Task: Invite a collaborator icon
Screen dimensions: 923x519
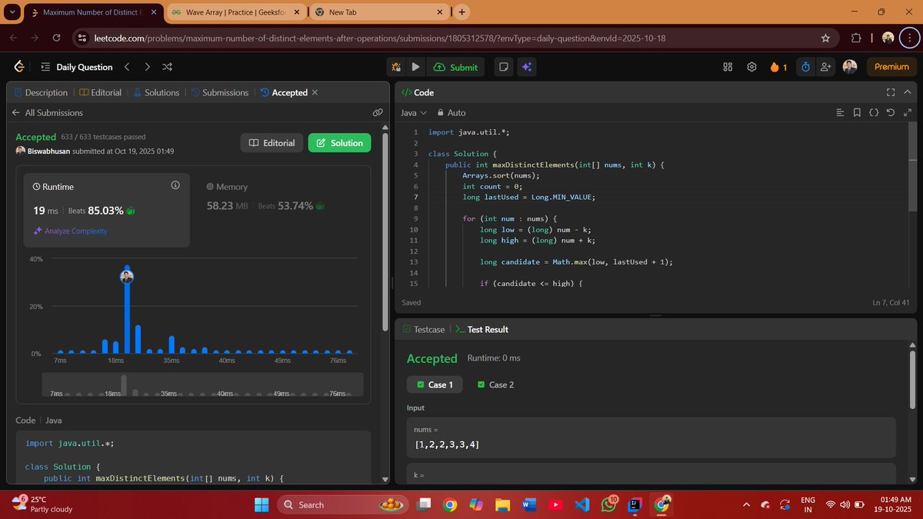Action: click(826, 67)
